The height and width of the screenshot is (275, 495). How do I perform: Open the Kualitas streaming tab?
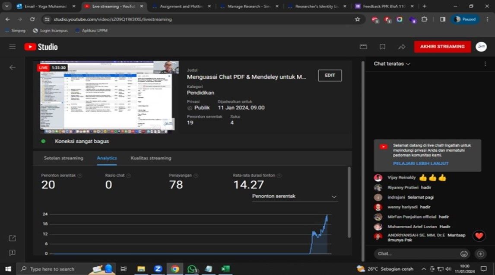click(x=151, y=158)
